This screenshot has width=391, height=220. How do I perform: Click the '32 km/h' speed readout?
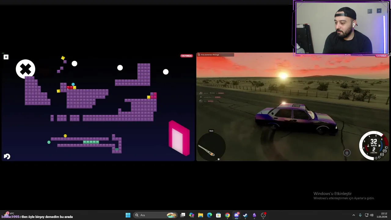(x=374, y=143)
